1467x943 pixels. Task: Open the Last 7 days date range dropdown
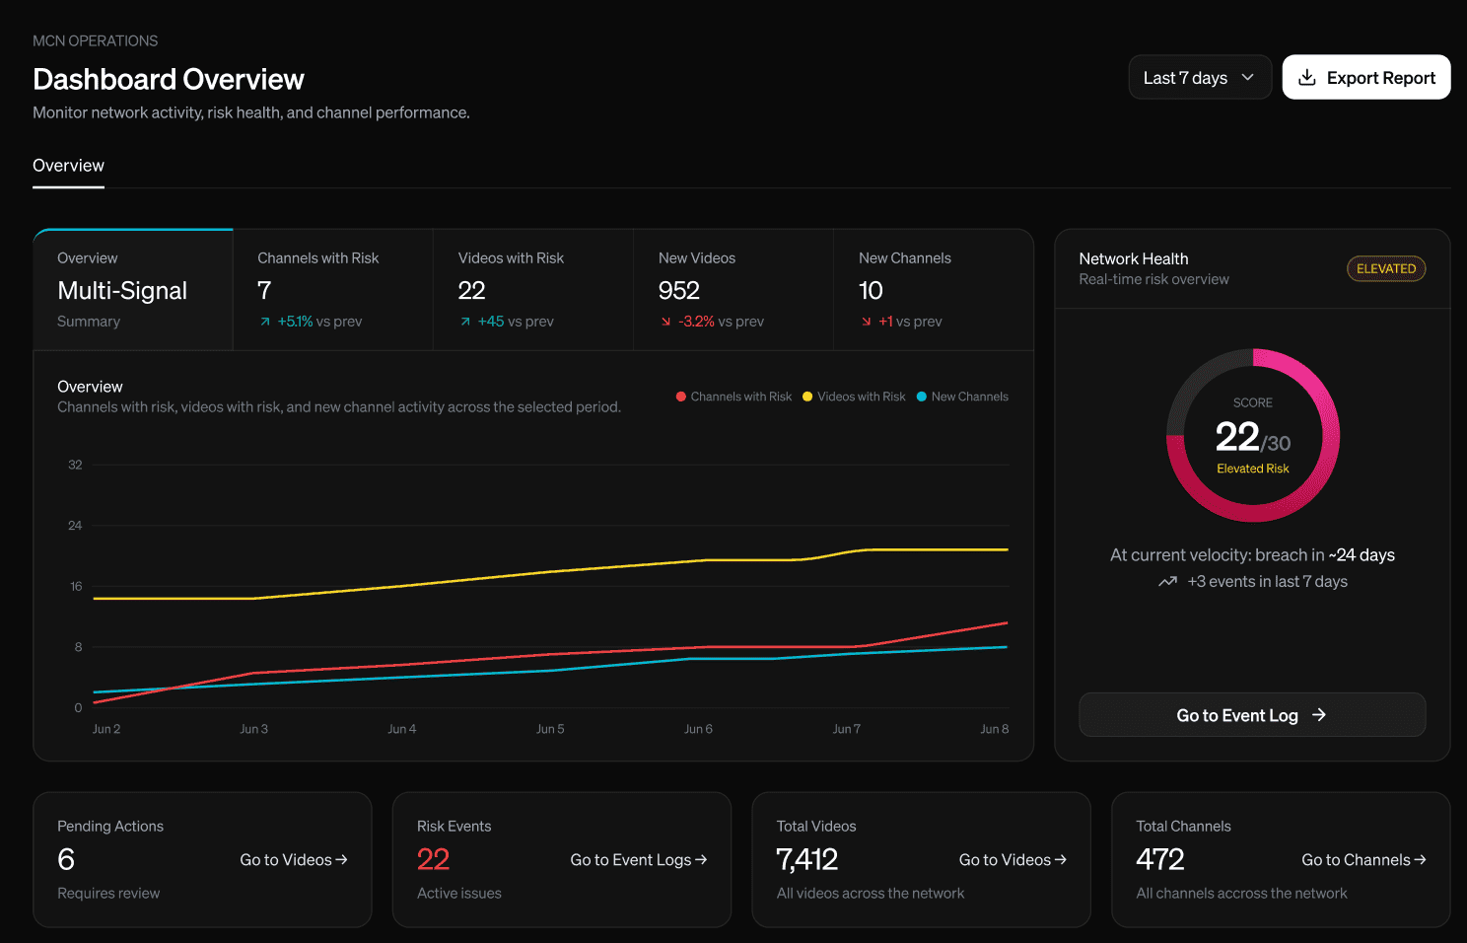pyautogui.click(x=1200, y=77)
